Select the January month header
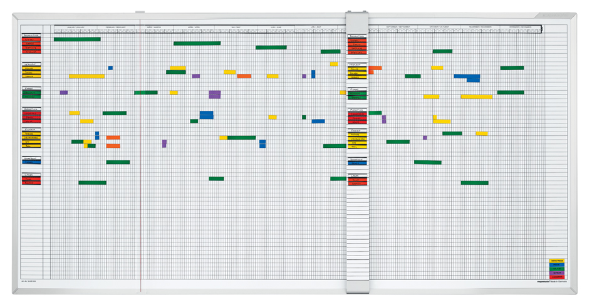The image size is (592, 305). (75, 28)
